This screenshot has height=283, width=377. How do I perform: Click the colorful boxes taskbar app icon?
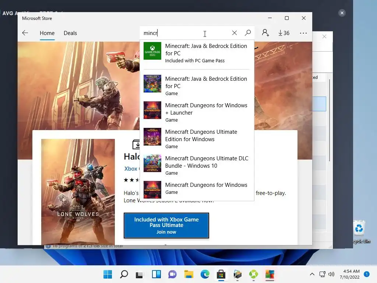[x=237, y=274]
